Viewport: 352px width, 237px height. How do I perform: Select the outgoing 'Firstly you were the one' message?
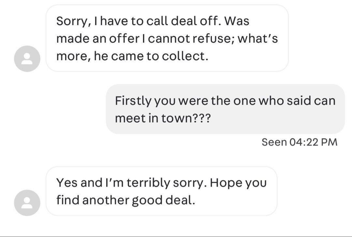(225, 109)
